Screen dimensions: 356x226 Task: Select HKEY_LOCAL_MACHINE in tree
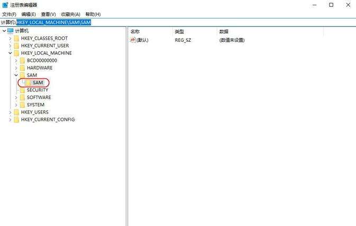pos(47,53)
